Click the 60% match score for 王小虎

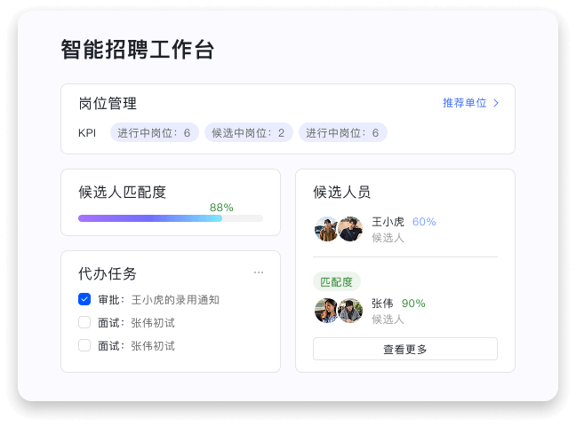(424, 222)
